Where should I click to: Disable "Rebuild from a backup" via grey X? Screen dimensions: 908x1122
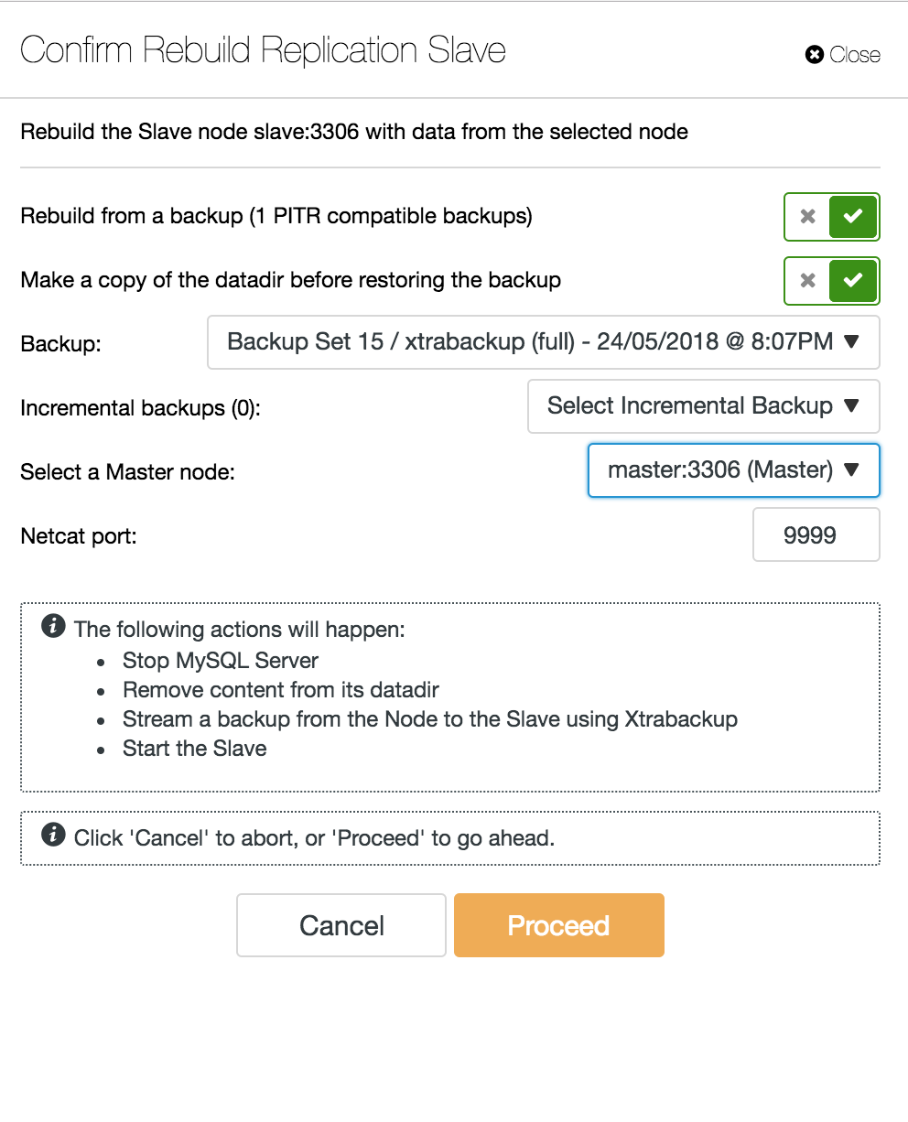(x=807, y=217)
